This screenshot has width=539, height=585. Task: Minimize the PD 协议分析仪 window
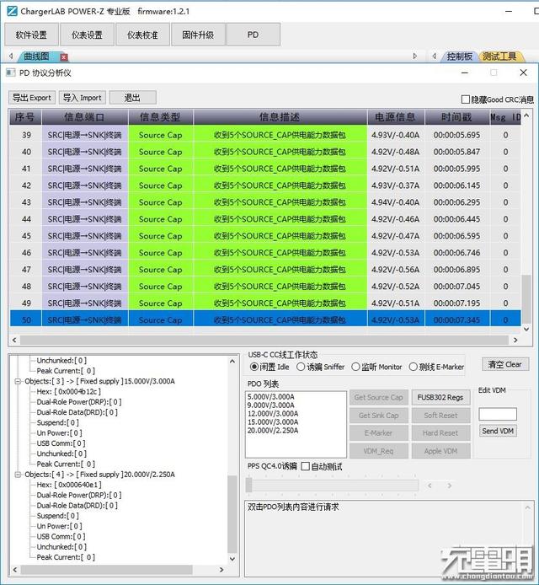pyautogui.click(x=464, y=72)
